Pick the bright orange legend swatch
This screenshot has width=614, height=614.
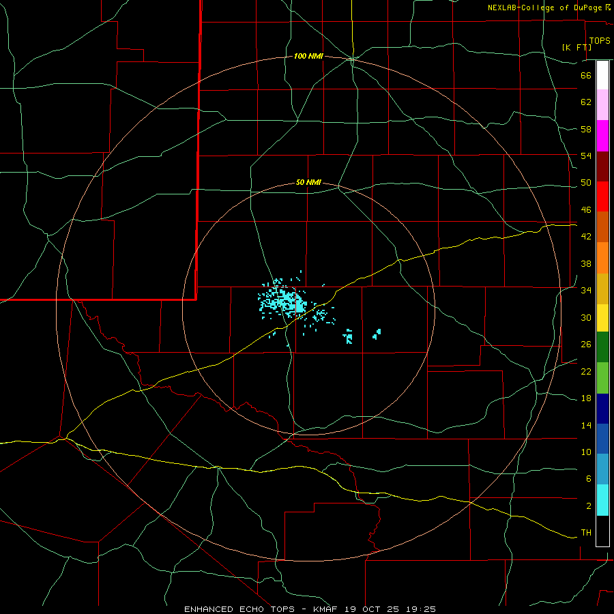click(602, 258)
